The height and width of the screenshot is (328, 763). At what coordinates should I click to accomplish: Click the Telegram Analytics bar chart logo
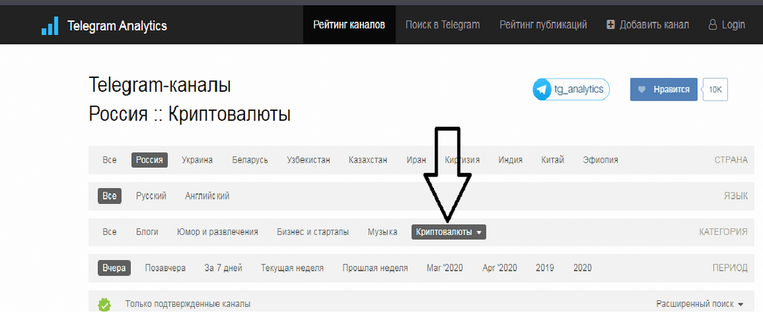pos(50,26)
